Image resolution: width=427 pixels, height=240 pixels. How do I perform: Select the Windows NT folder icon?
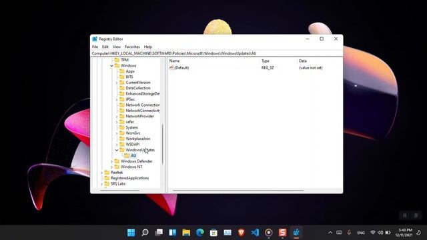117,167
